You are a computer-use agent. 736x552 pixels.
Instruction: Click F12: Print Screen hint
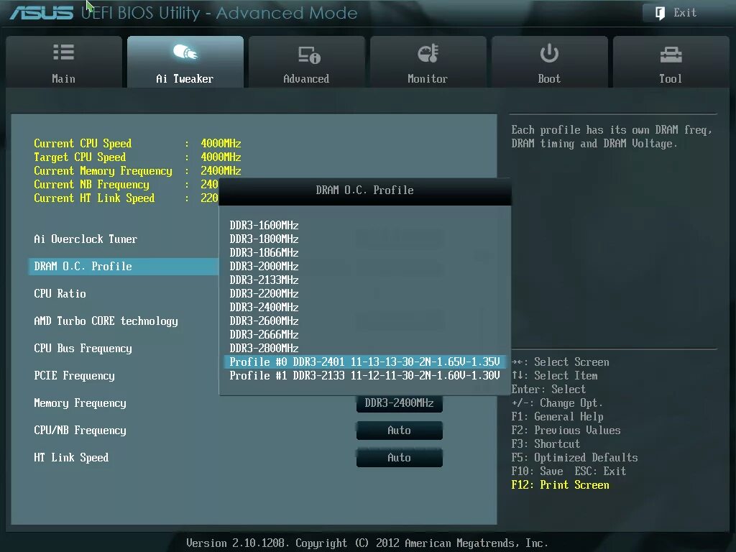560,485
